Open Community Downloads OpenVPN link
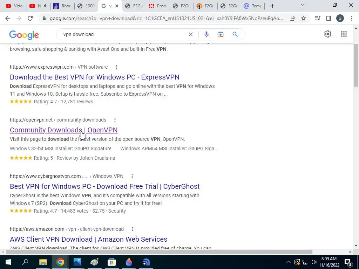 [x=64, y=130]
